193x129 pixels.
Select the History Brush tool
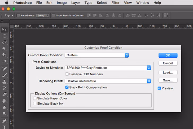(x=5, y=88)
